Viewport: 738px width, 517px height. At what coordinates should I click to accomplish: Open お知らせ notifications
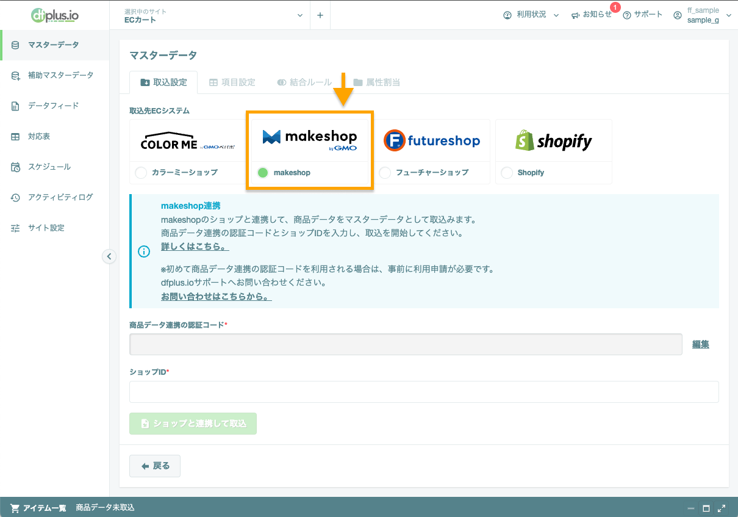point(592,15)
